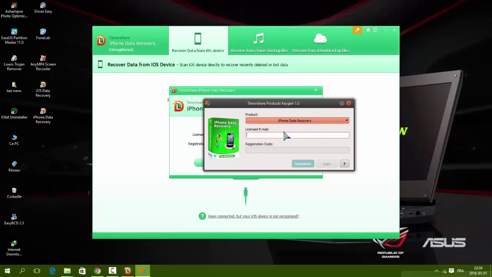Open AnyMP4 Screen Recorder desktop icon

[43, 63]
